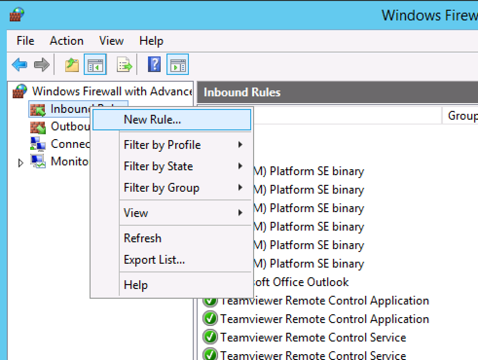Expand the Monitoring tree node arrow

(x=20, y=163)
